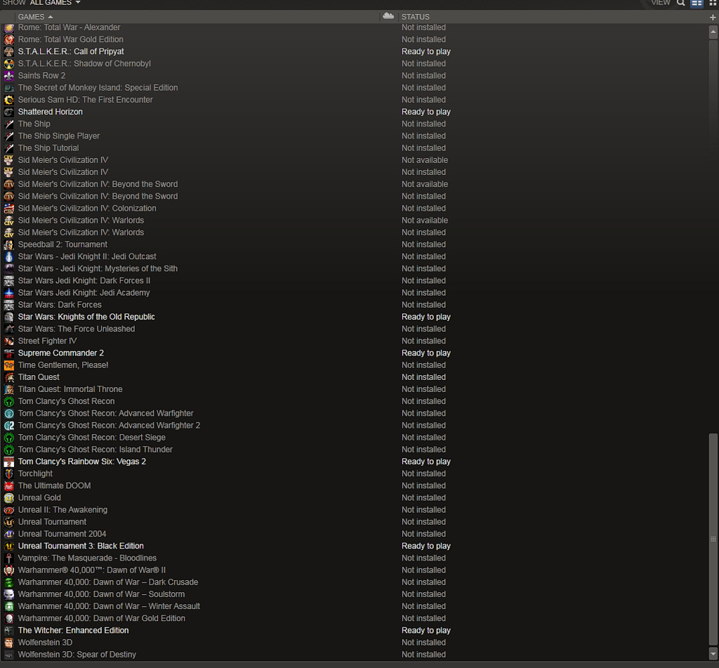Click the Shattered Horizon game icon

point(8,112)
